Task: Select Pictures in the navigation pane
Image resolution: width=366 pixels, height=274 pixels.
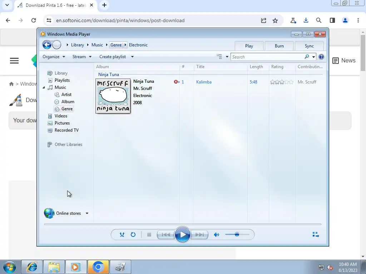Action: point(62,123)
